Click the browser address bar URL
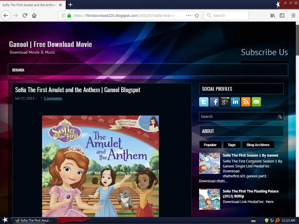The width and height of the screenshot is (299, 224). click(x=124, y=15)
